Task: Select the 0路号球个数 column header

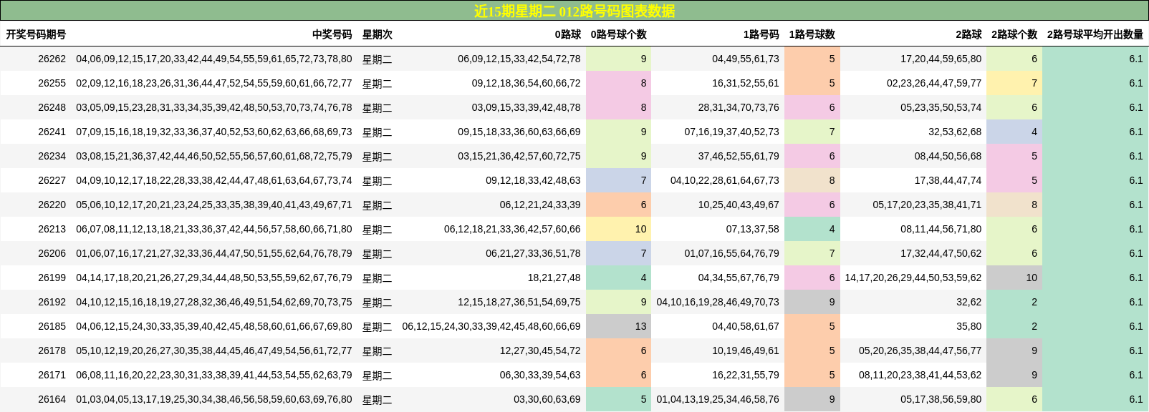Action: pos(618,34)
